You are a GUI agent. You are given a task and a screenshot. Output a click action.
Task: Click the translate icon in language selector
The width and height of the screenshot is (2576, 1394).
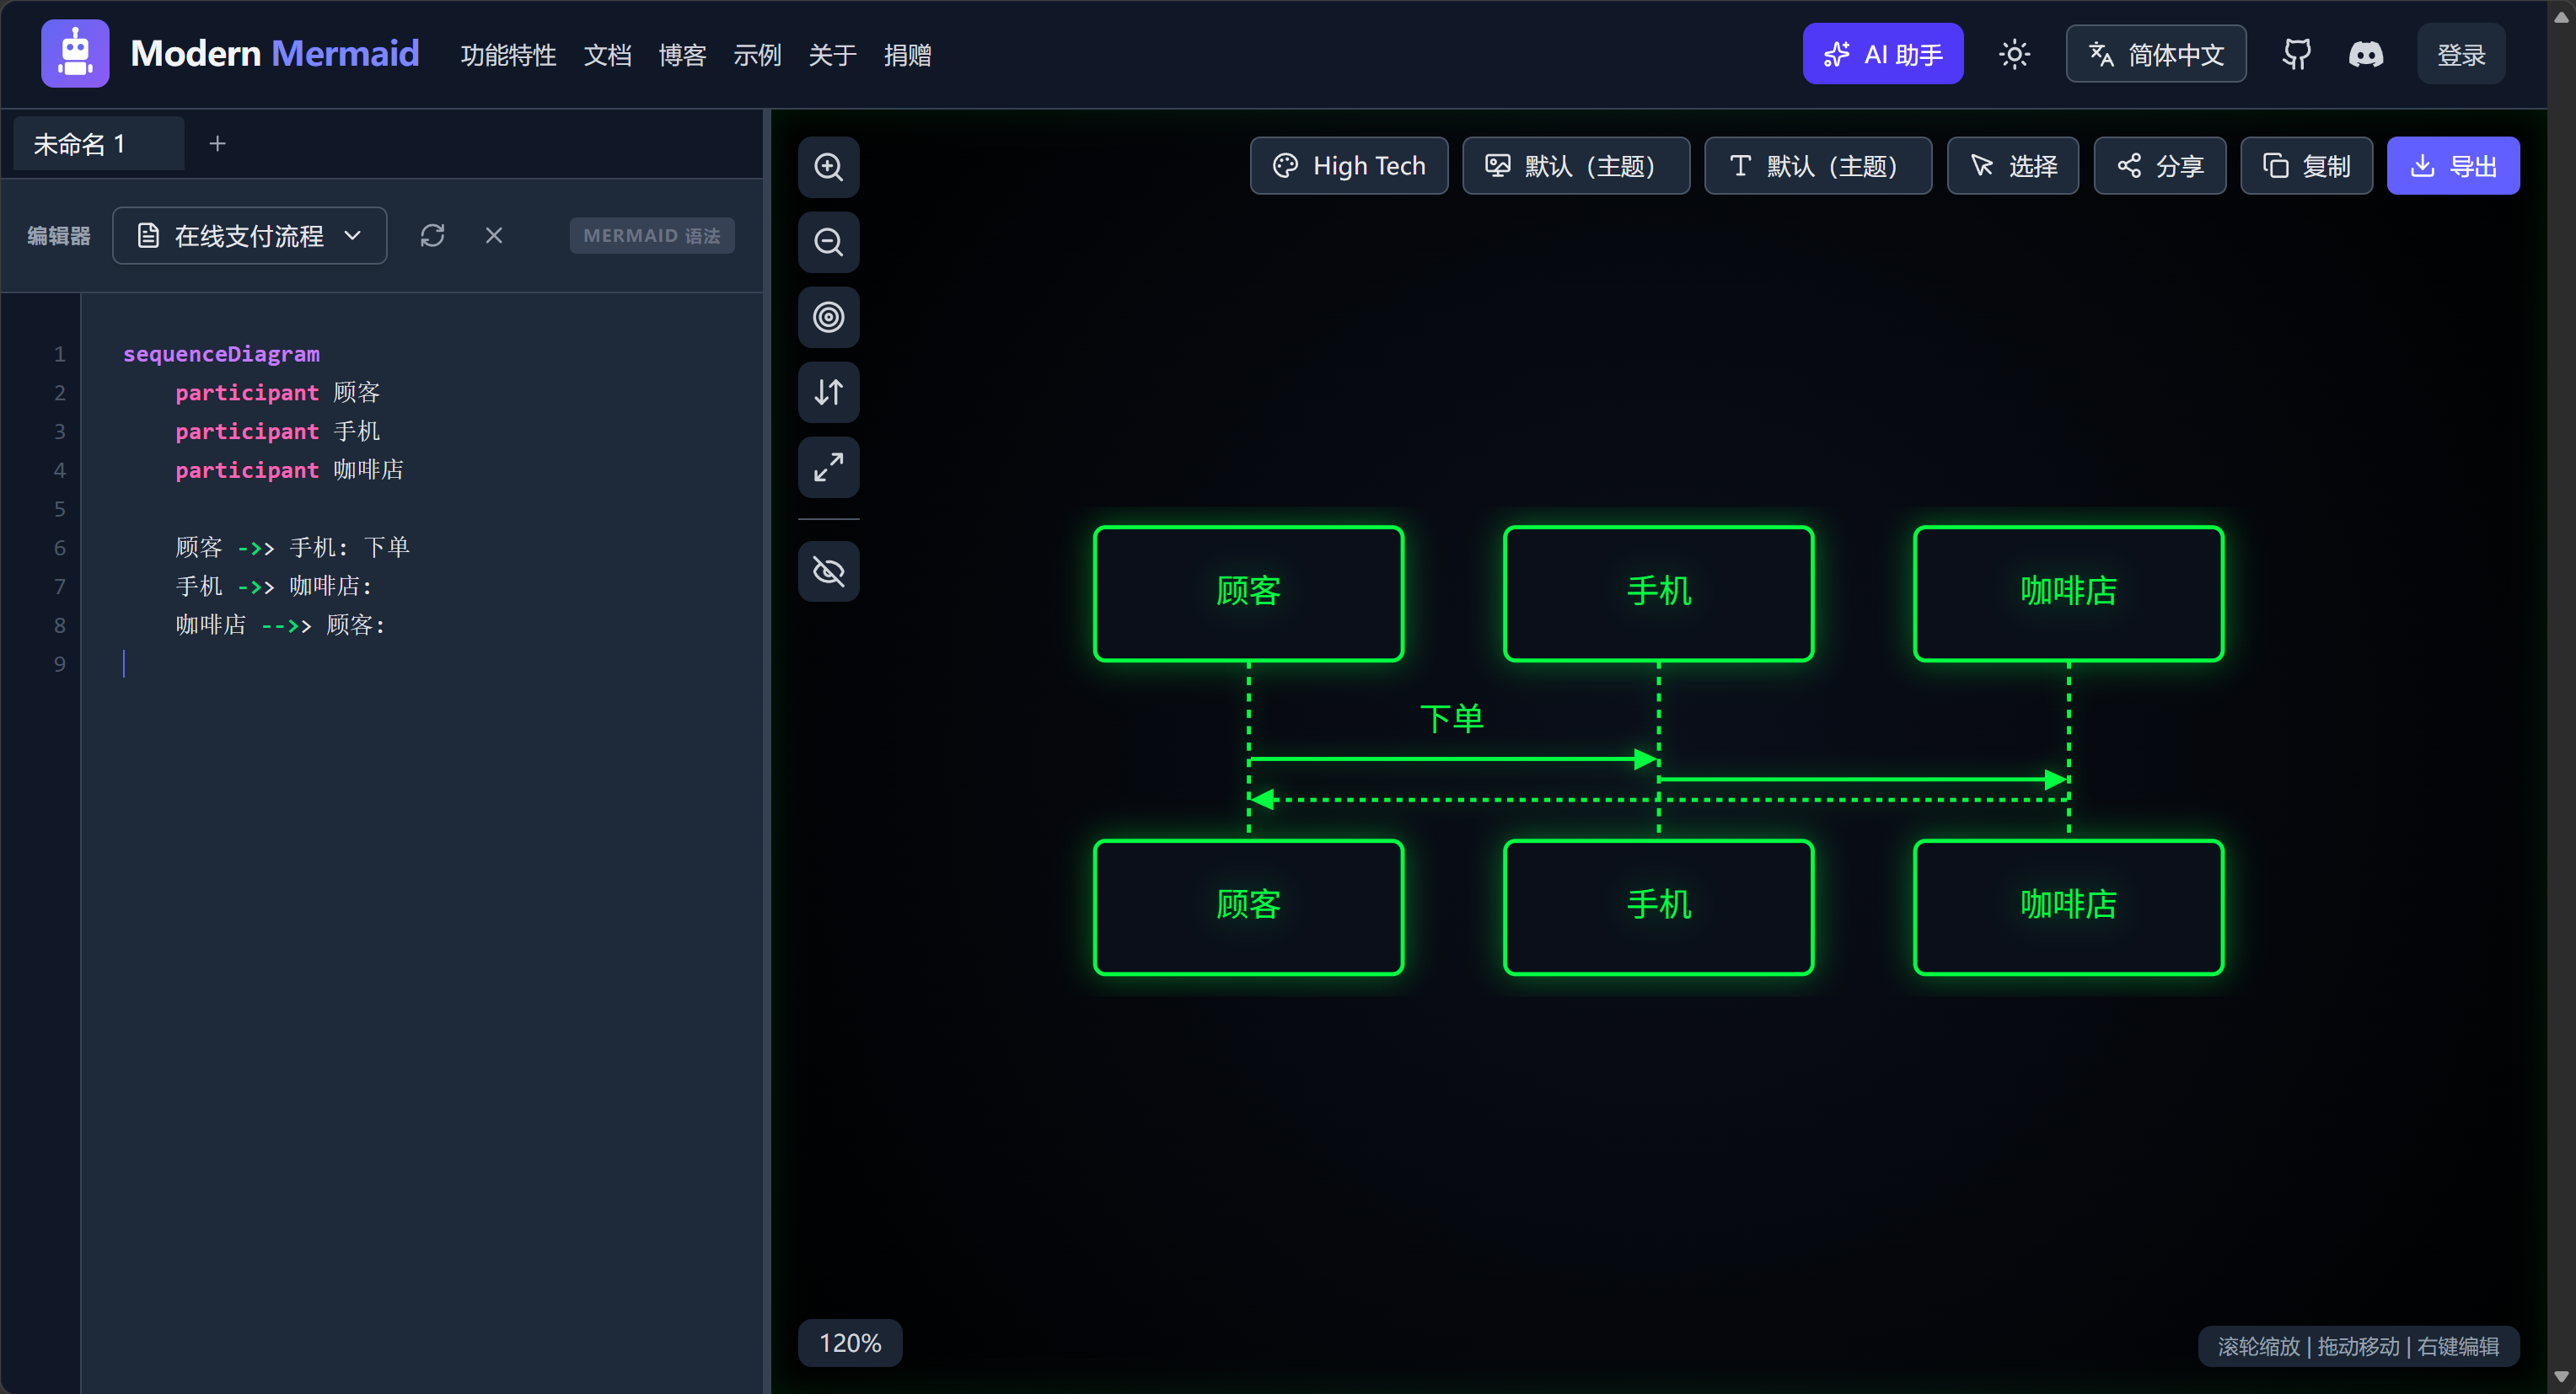pos(2101,54)
